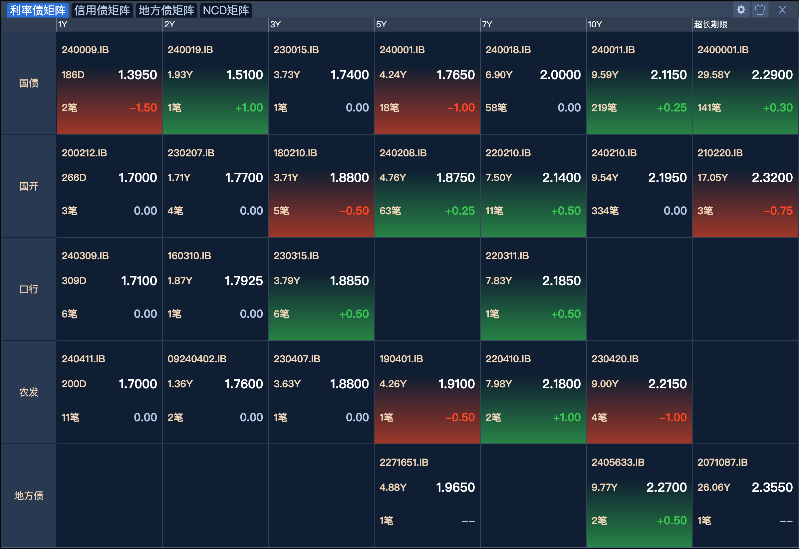Switch to 地方债矩阵 tab
The image size is (799, 549).
click(x=166, y=10)
